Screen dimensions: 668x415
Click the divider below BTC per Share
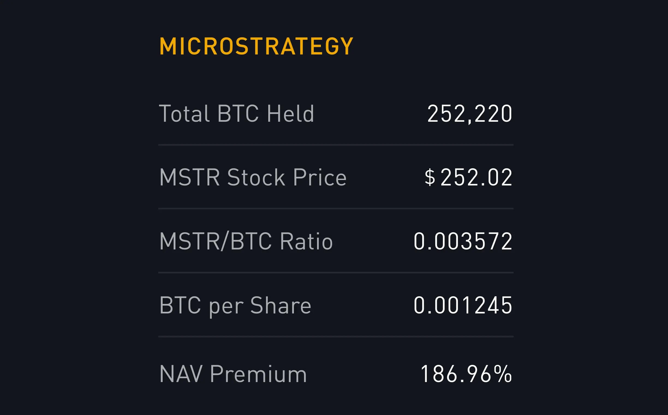tap(336, 337)
